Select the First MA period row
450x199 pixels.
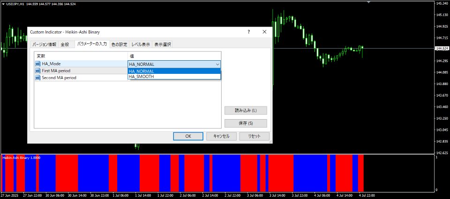[81, 71]
